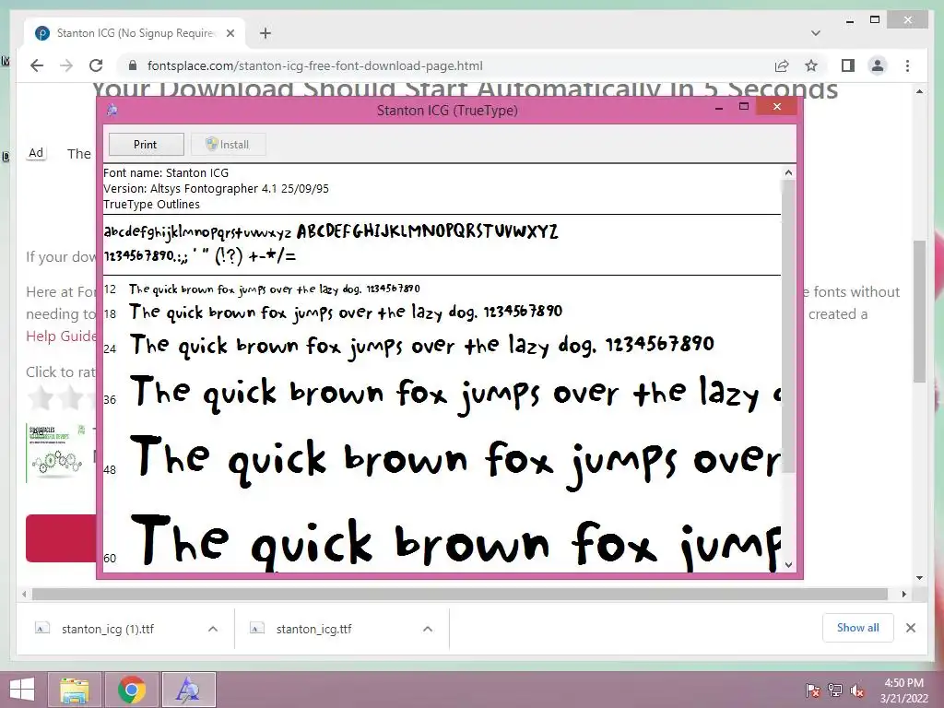Viewport: 944px width, 708px height.
Task: Open Google Chrome from taskbar
Action: tap(131, 690)
